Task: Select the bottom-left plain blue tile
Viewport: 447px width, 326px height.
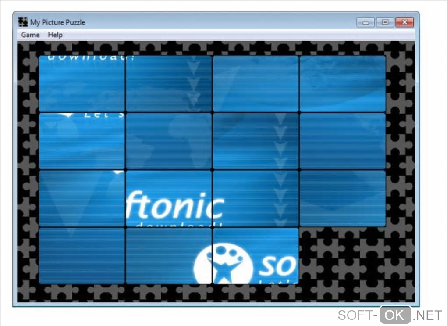Action: [x=82, y=256]
